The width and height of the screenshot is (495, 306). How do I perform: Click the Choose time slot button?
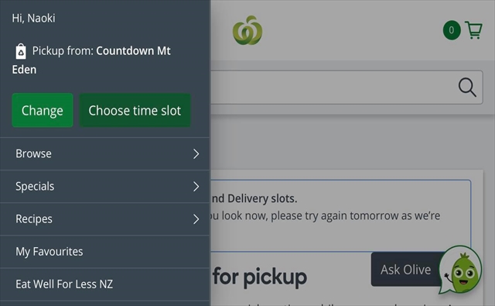[x=135, y=110]
